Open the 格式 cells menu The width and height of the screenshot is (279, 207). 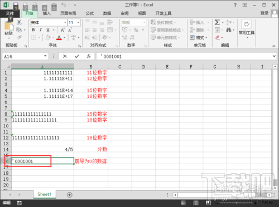coord(198,38)
